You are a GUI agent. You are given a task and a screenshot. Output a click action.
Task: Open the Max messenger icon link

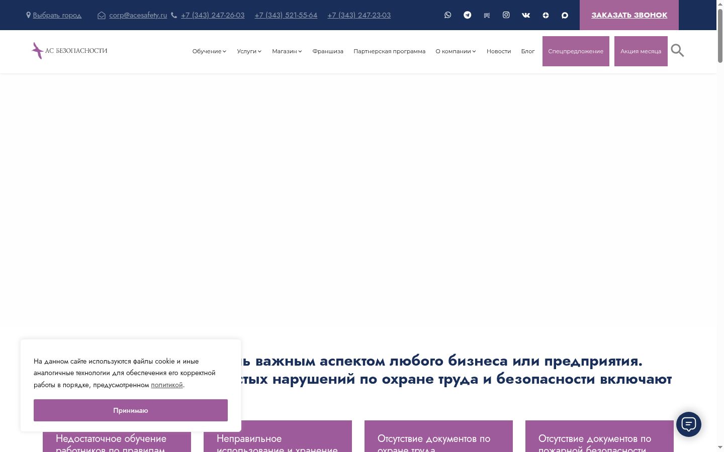pos(565,15)
